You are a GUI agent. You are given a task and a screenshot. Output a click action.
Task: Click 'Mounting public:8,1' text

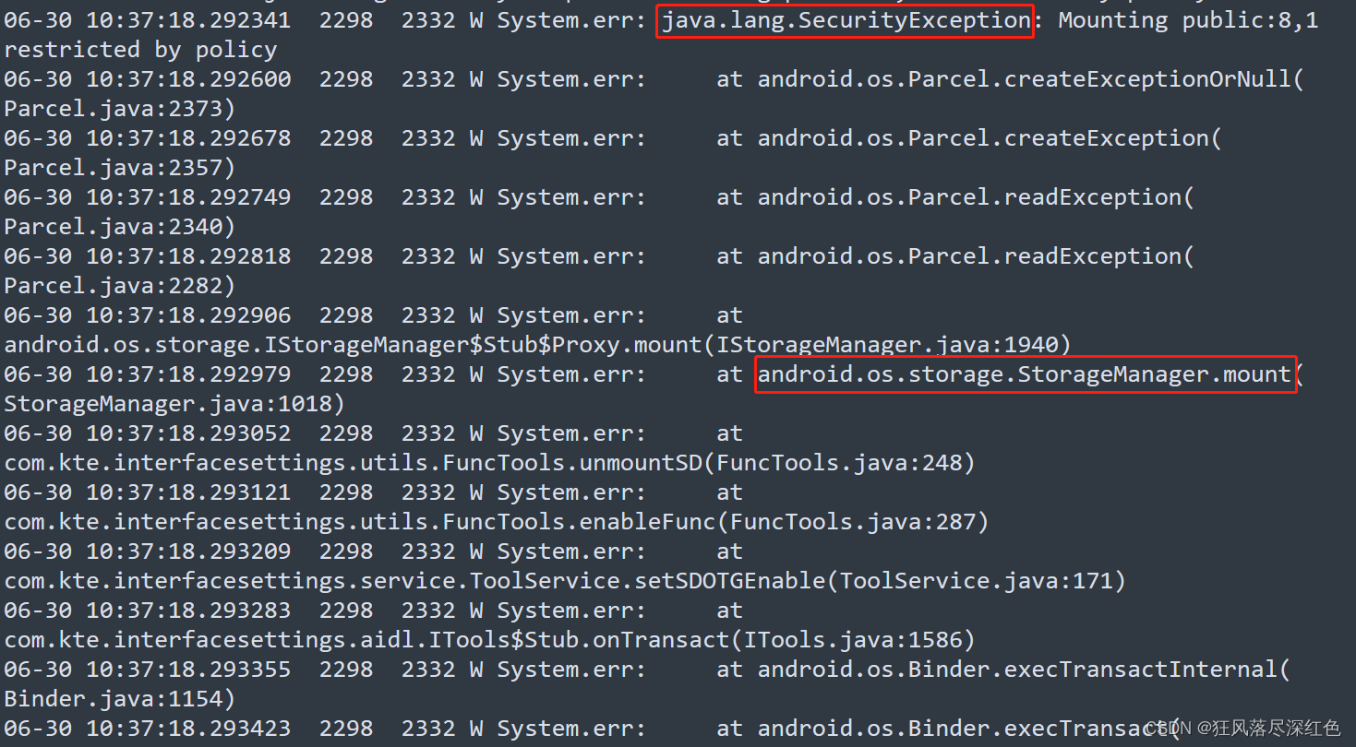pos(1189,20)
